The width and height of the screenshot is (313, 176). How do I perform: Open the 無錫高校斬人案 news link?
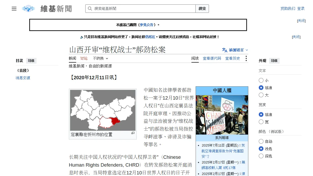point(223,165)
